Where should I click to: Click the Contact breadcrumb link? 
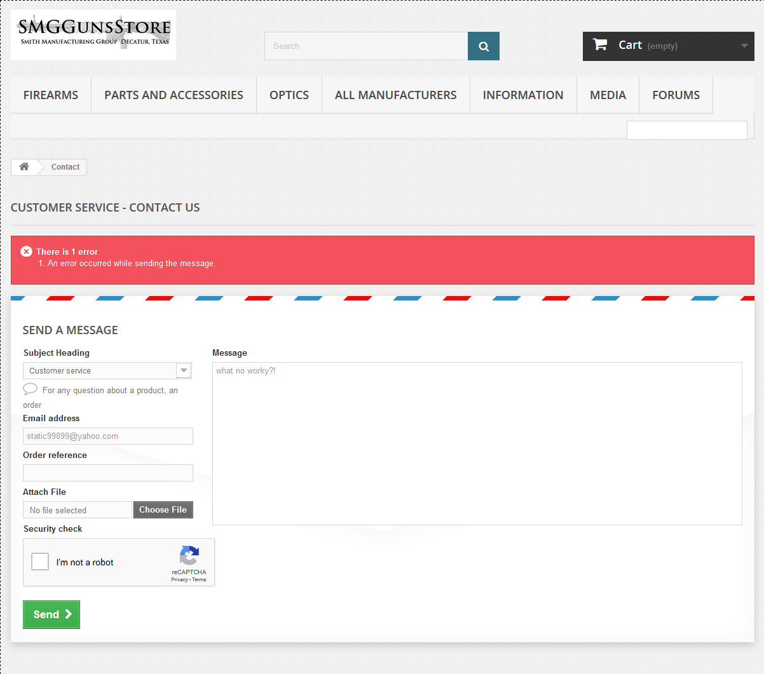tap(65, 167)
